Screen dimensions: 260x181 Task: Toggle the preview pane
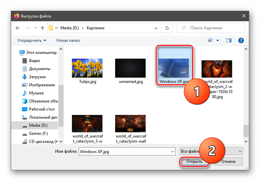pos(229,40)
